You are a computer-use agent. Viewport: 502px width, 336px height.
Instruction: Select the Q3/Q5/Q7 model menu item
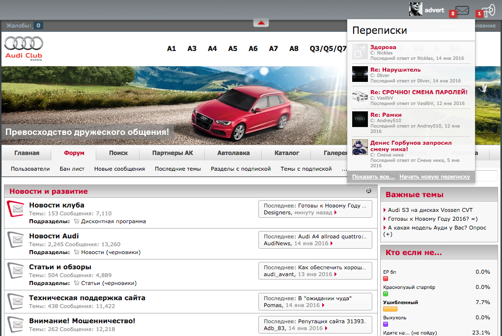328,49
